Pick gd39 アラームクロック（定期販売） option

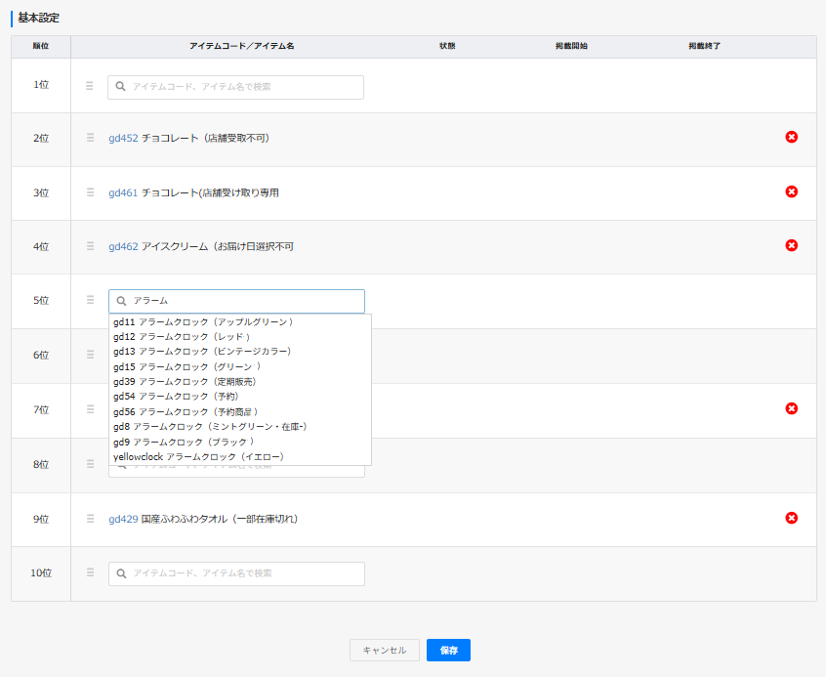pos(185,381)
